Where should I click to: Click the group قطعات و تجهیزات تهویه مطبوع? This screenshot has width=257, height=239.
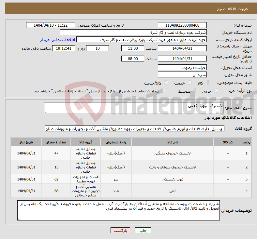(x=85, y=179)
